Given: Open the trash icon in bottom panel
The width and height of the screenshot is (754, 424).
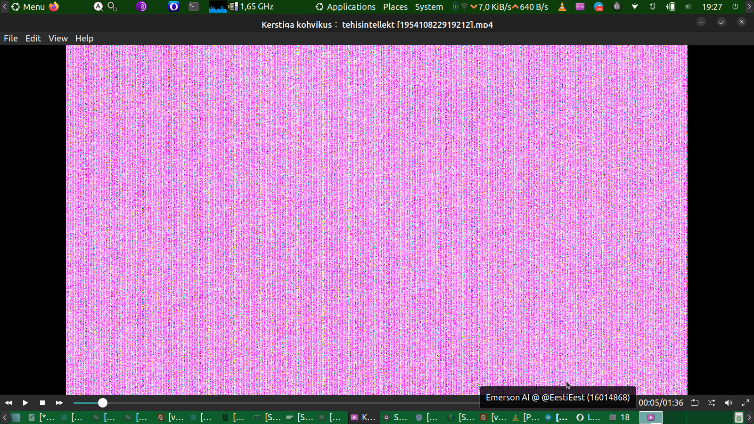Looking at the screenshot, I should (738, 417).
